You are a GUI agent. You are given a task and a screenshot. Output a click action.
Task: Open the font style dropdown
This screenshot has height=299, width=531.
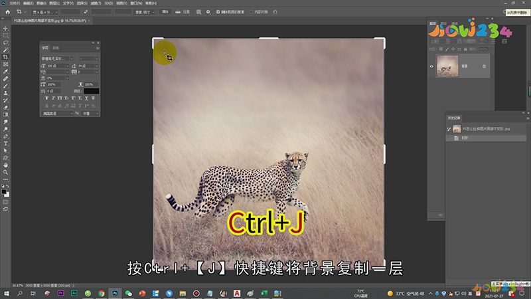[x=88, y=58]
